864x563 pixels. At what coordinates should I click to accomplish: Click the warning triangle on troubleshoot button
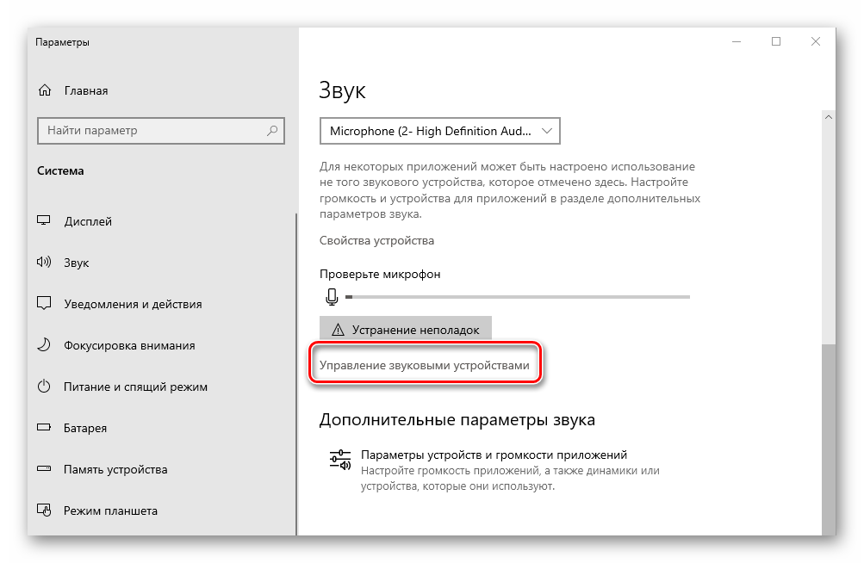338,330
